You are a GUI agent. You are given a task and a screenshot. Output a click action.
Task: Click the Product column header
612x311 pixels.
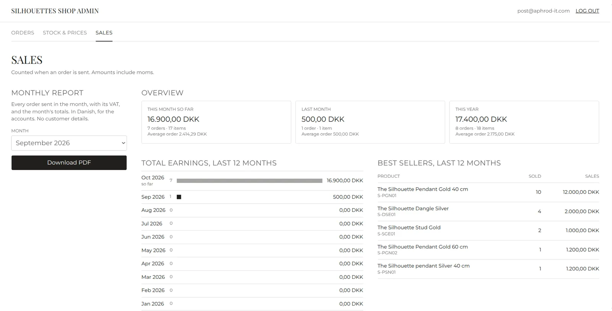coord(389,176)
